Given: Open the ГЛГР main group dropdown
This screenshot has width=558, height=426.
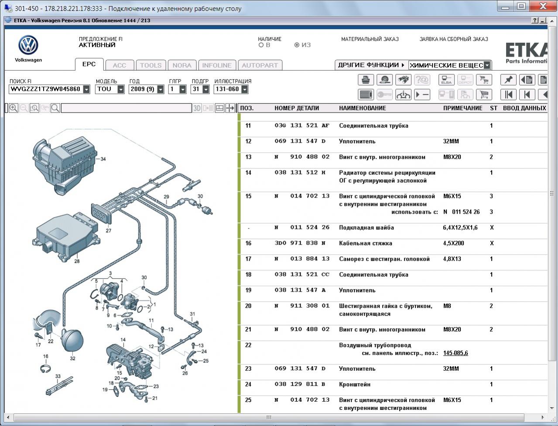Looking at the screenshot, I should click(183, 89).
